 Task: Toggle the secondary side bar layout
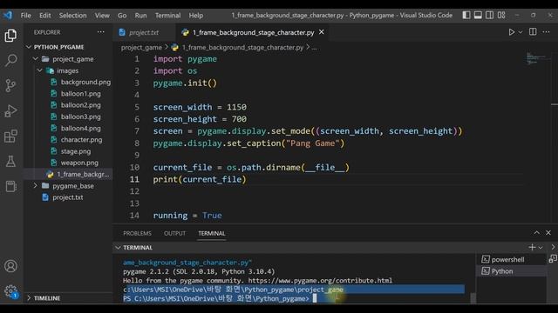[490, 15]
